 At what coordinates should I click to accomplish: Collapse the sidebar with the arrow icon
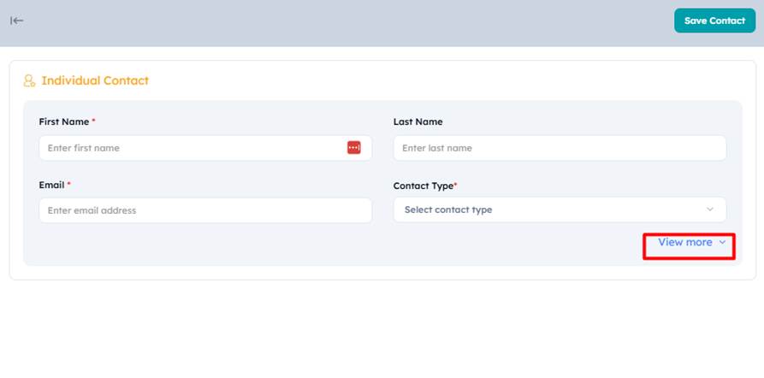tap(16, 21)
